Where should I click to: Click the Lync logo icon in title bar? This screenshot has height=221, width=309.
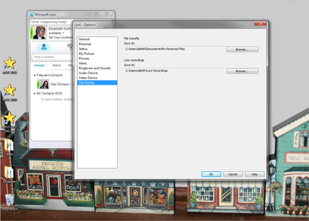pyautogui.click(x=31, y=15)
